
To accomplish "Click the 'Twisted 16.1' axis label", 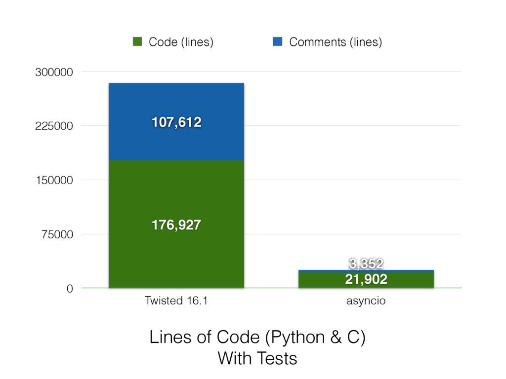I will click(x=176, y=301).
